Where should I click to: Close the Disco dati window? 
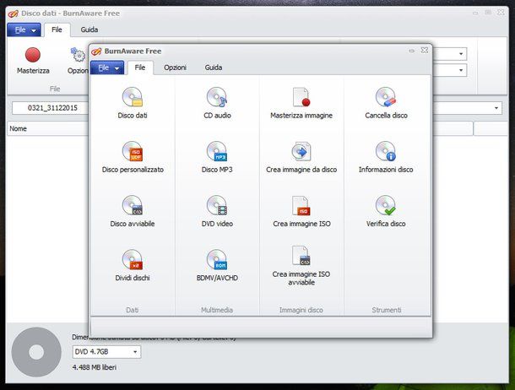click(x=501, y=13)
